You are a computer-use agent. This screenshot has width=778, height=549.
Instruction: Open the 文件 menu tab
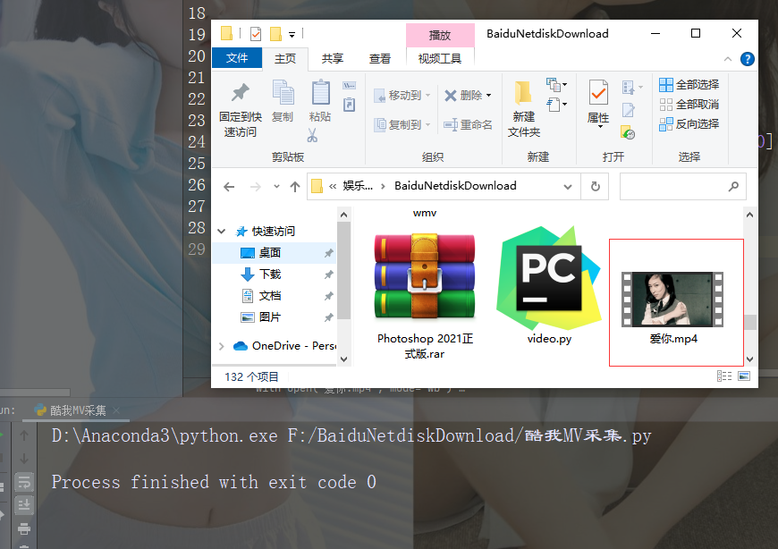pyautogui.click(x=237, y=58)
